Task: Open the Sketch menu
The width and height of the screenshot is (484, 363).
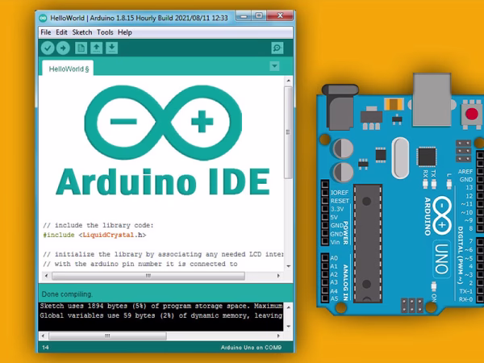Action: 82,32
